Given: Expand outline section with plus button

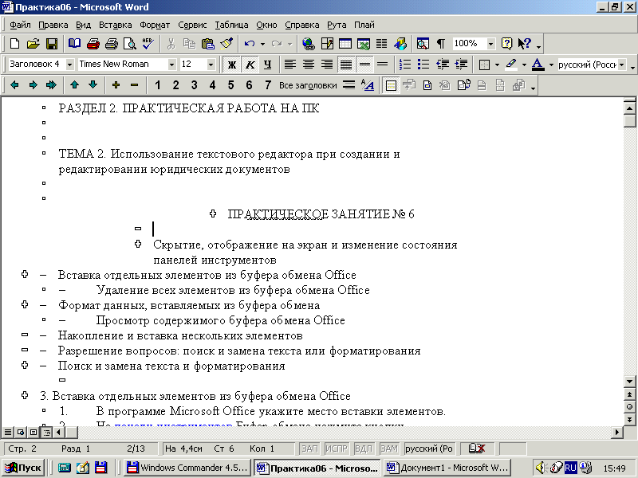Looking at the screenshot, I should pyautogui.click(x=116, y=85).
